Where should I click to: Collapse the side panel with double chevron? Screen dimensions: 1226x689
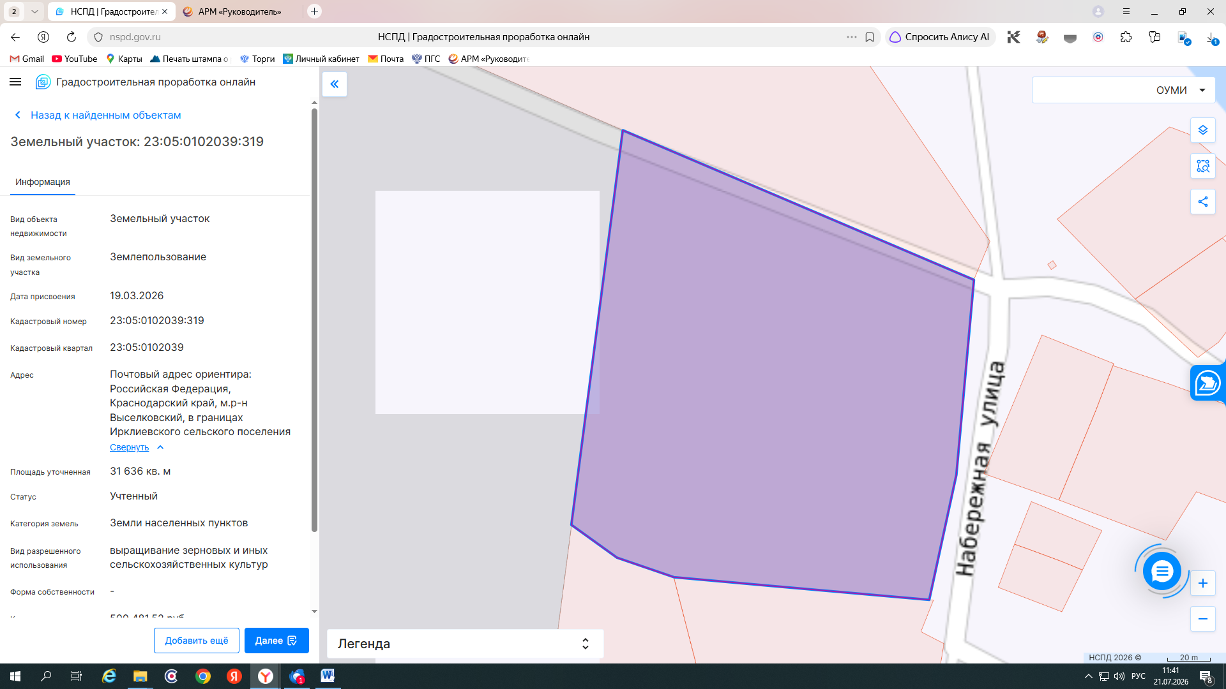click(335, 84)
